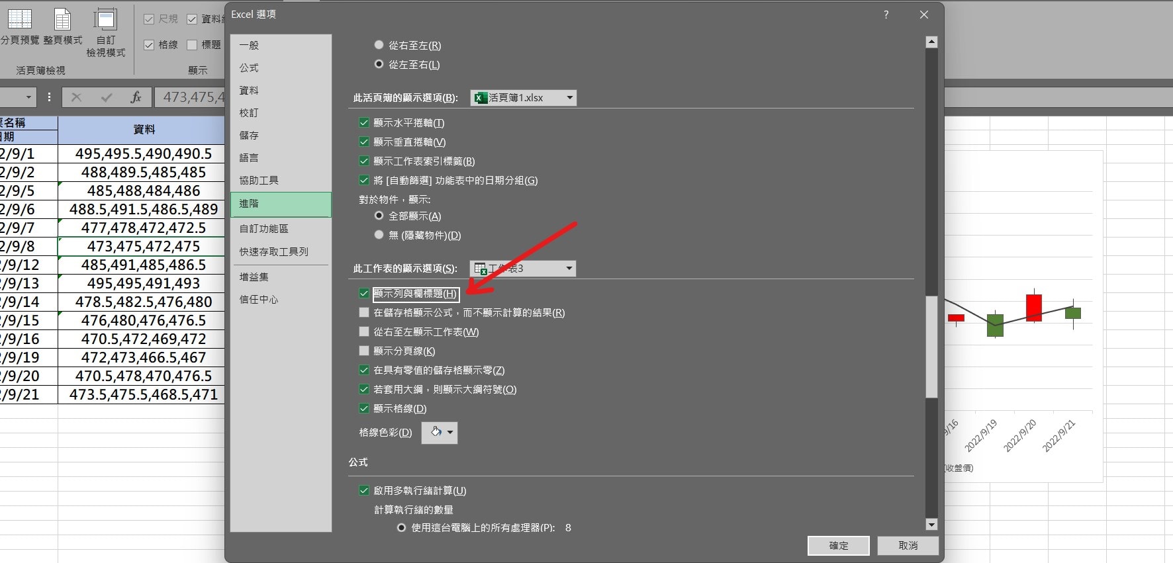Select 從左至右 radio button
The width and height of the screenshot is (1173, 563).
[379, 64]
